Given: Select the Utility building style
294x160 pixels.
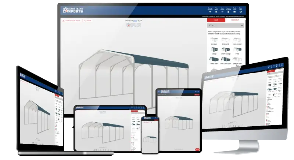Looking at the screenshot, I should pyautogui.click(x=237, y=49).
